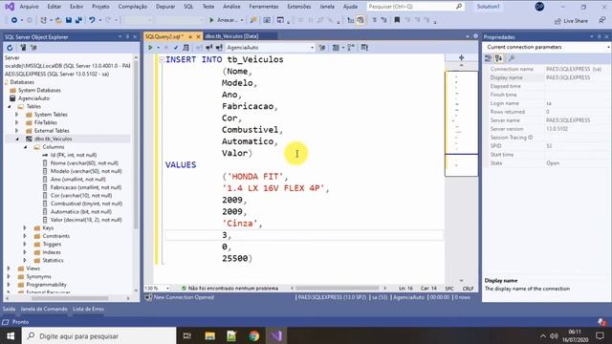Open the Anexar dropdown arrow
This screenshot has height=344, width=612.
242,20
